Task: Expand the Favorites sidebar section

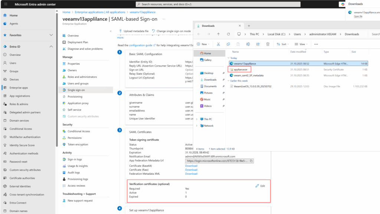Action: pyautogui.click(x=51, y=35)
